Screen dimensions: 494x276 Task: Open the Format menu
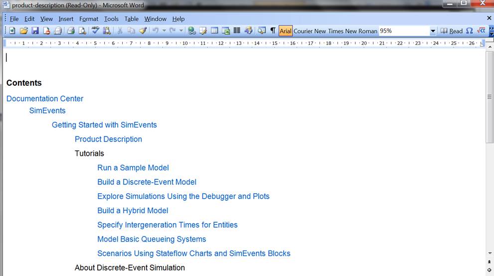[89, 19]
